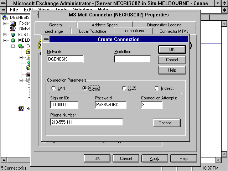The image size is (228, 171).
Task: Open MS Mail Connector Properties control menu
Action: pyautogui.click(x=35, y=15)
